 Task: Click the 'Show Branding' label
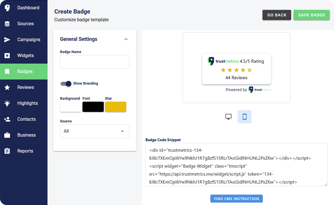(86, 83)
